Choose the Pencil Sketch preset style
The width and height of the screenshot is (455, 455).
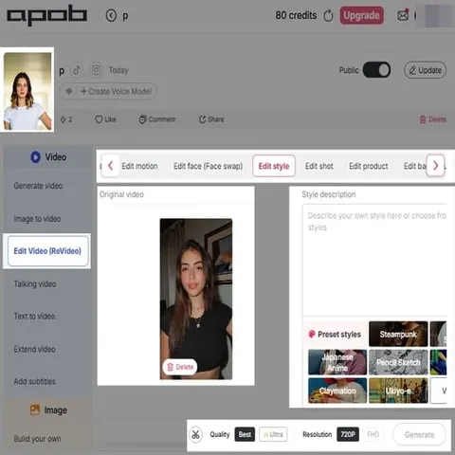[x=398, y=362]
